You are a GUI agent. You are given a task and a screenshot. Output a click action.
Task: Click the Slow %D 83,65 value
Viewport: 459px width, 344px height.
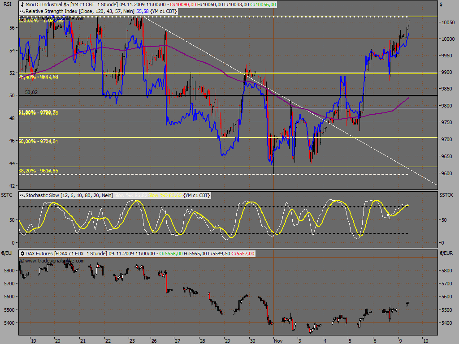tap(165, 195)
